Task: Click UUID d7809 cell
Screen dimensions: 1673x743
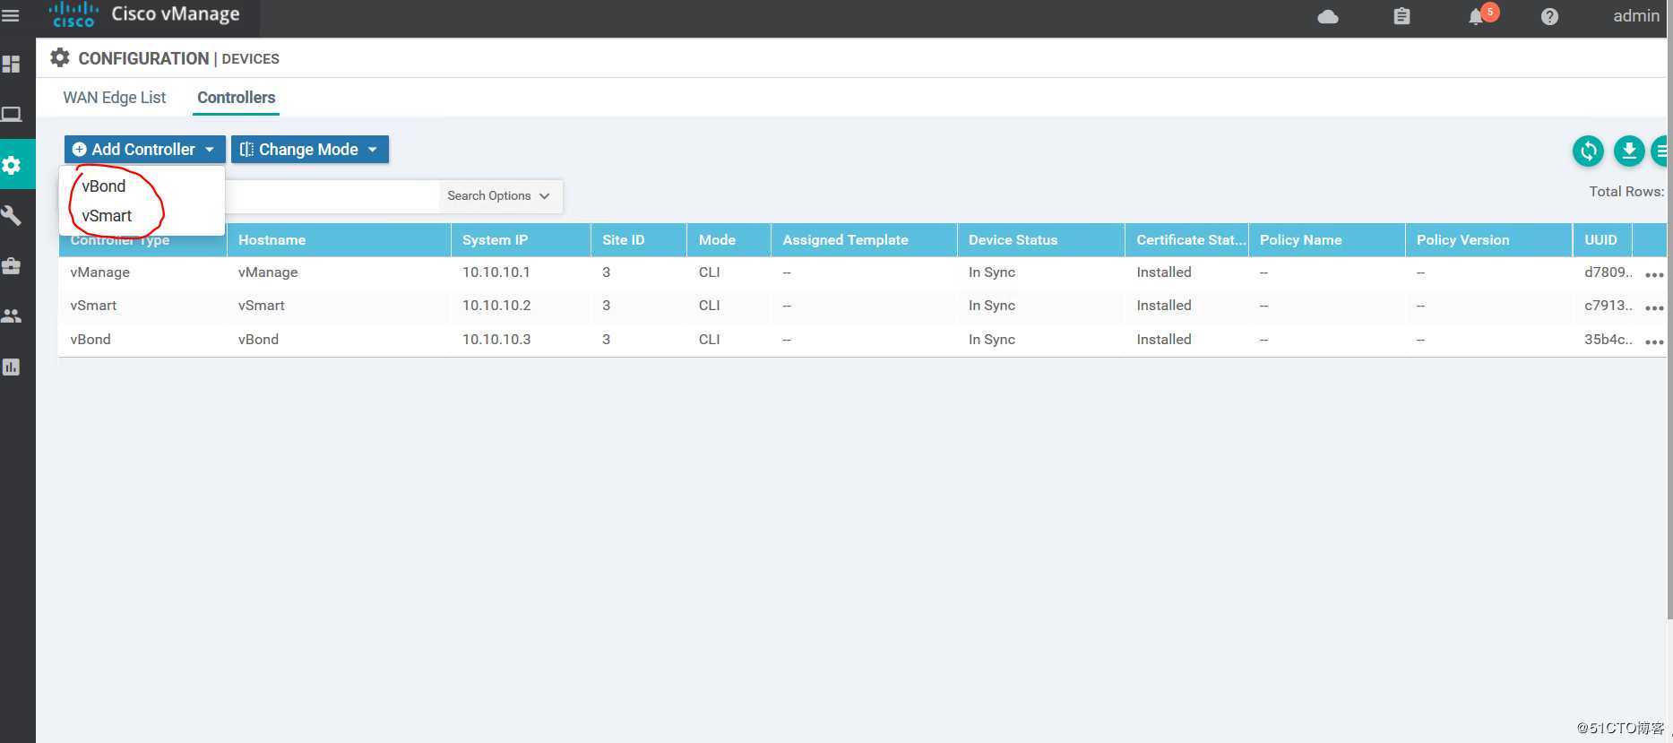Action: 1608,272
